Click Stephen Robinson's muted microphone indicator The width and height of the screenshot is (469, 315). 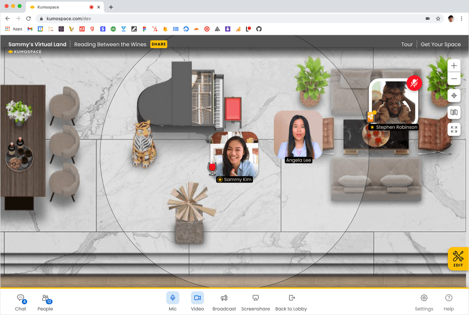(414, 83)
